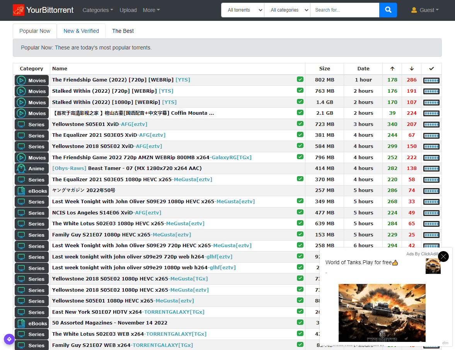Click verified badge on White Lotus 1080p HEVC row

300,223
